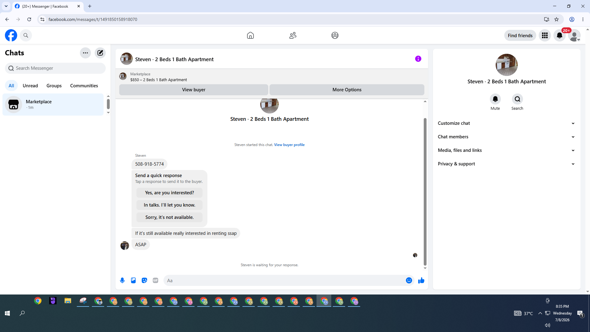This screenshot has height=332, width=590.
Task: Click the View buyer button
Action: [194, 90]
